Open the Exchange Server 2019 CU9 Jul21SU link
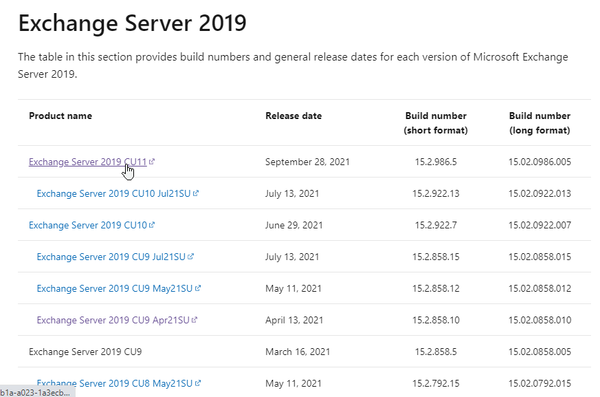Image resolution: width=600 pixels, height=397 pixels. (x=111, y=257)
